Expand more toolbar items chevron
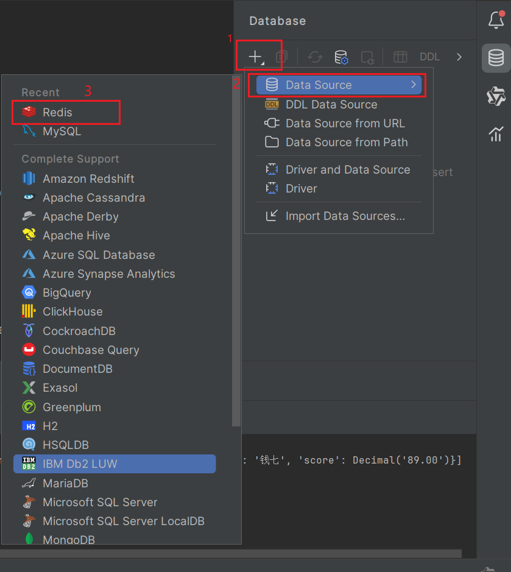Image resolution: width=511 pixels, height=572 pixels. 459,57
